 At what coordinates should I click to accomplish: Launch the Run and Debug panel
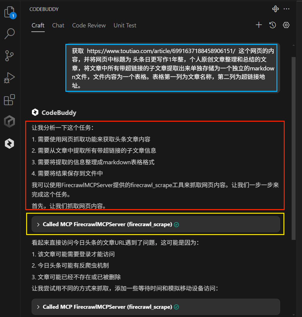pos(9,78)
